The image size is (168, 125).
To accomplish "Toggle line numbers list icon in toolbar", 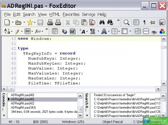I will [x=136, y=23].
